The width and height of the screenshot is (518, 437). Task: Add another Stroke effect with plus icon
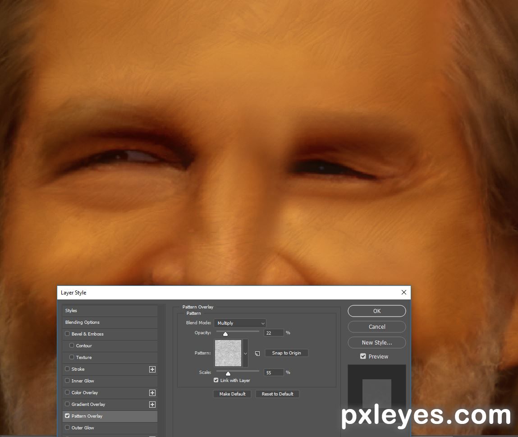click(152, 369)
